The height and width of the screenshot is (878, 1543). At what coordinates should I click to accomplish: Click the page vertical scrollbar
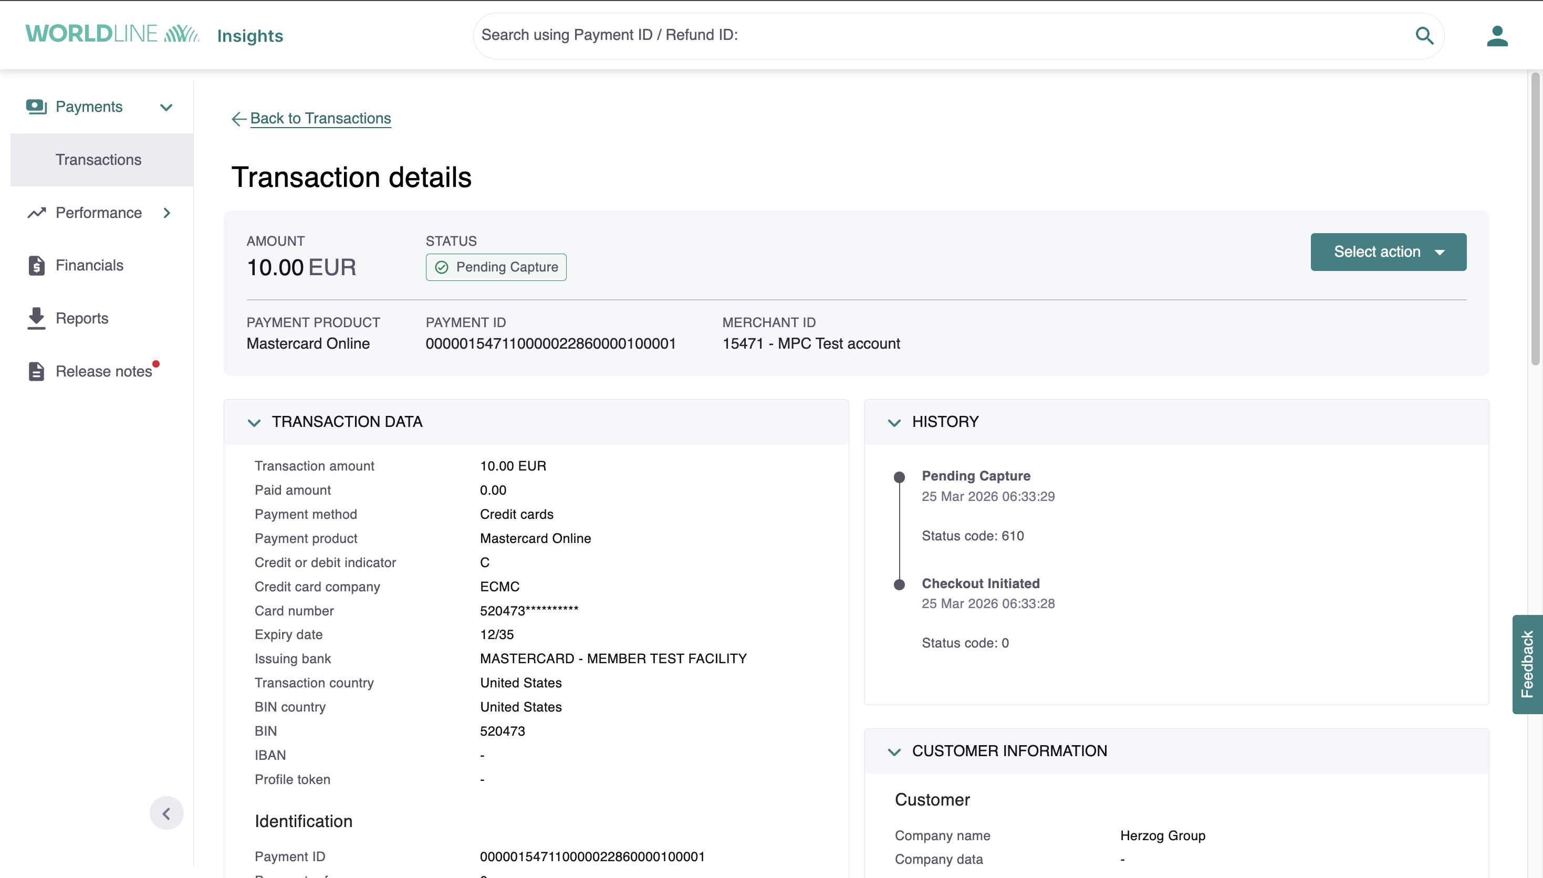click(x=1535, y=218)
